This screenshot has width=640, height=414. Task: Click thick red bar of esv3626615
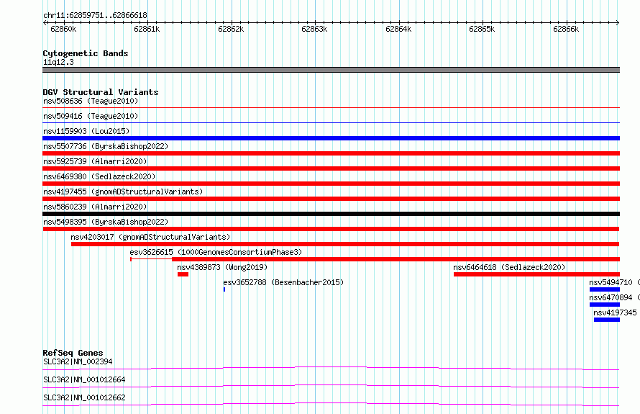[396, 259]
